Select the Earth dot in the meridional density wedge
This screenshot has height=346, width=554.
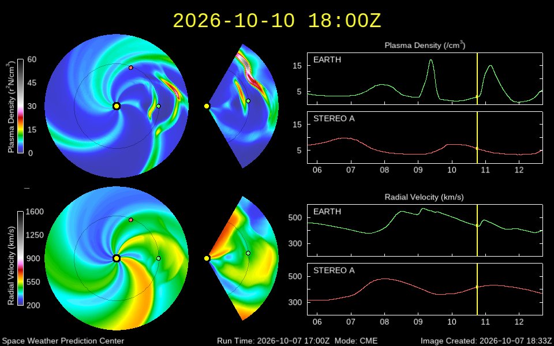[248, 101]
